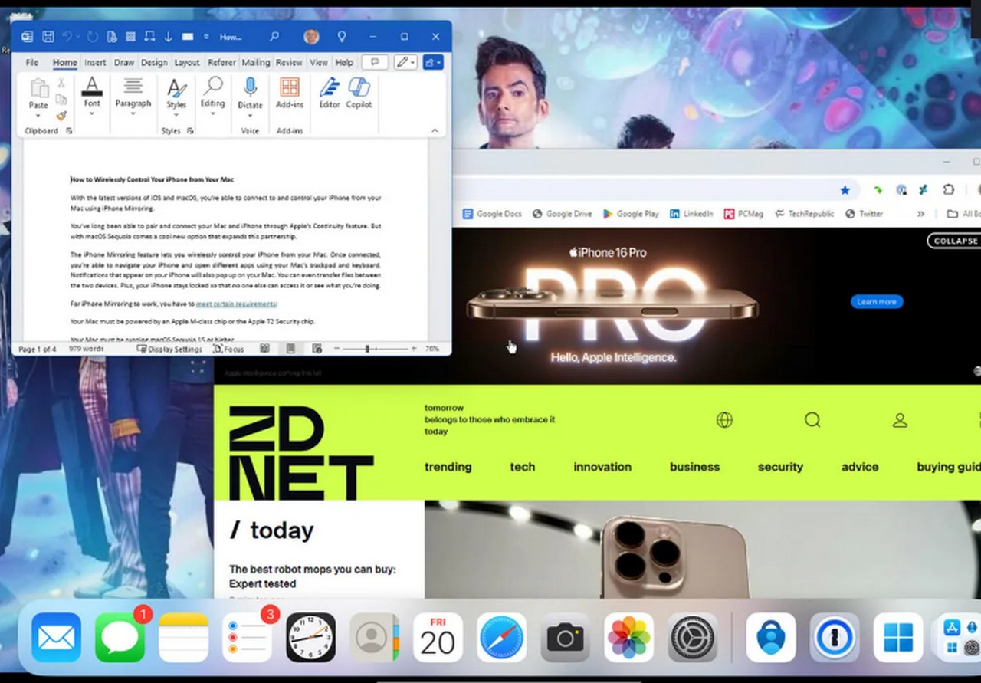Expand the Font group dropdown

click(x=92, y=114)
